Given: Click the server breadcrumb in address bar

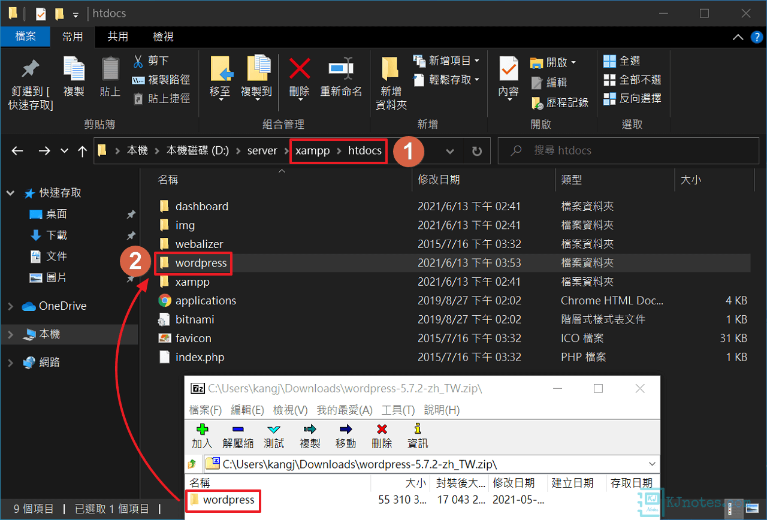Looking at the screenshot, I should 262,151.
